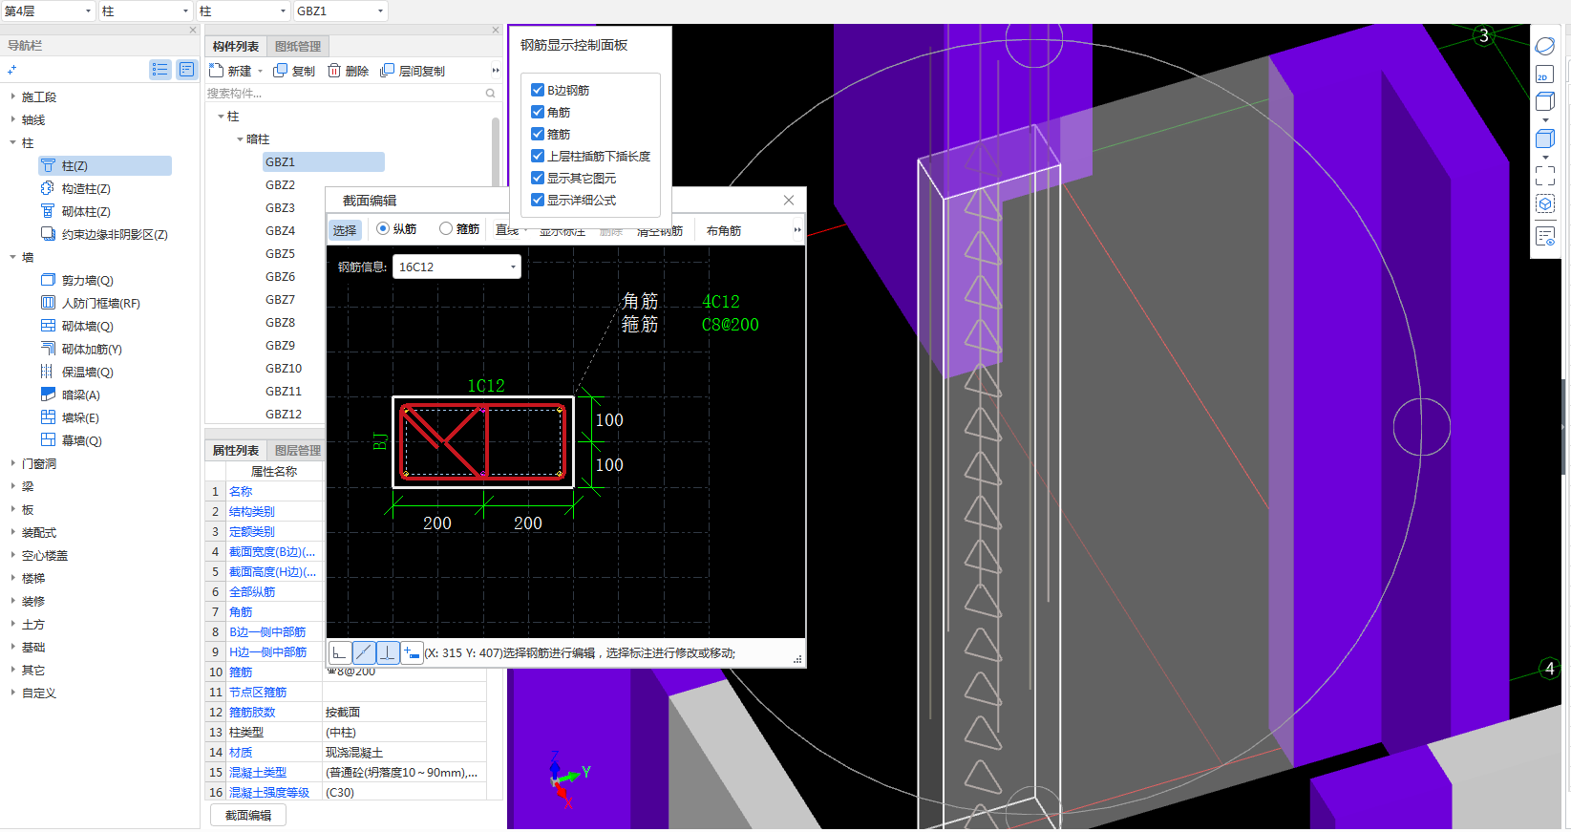Collapse the 暗柱 node in component list
The height and width of the screenshot is (832, 1571).
[240, 139]
